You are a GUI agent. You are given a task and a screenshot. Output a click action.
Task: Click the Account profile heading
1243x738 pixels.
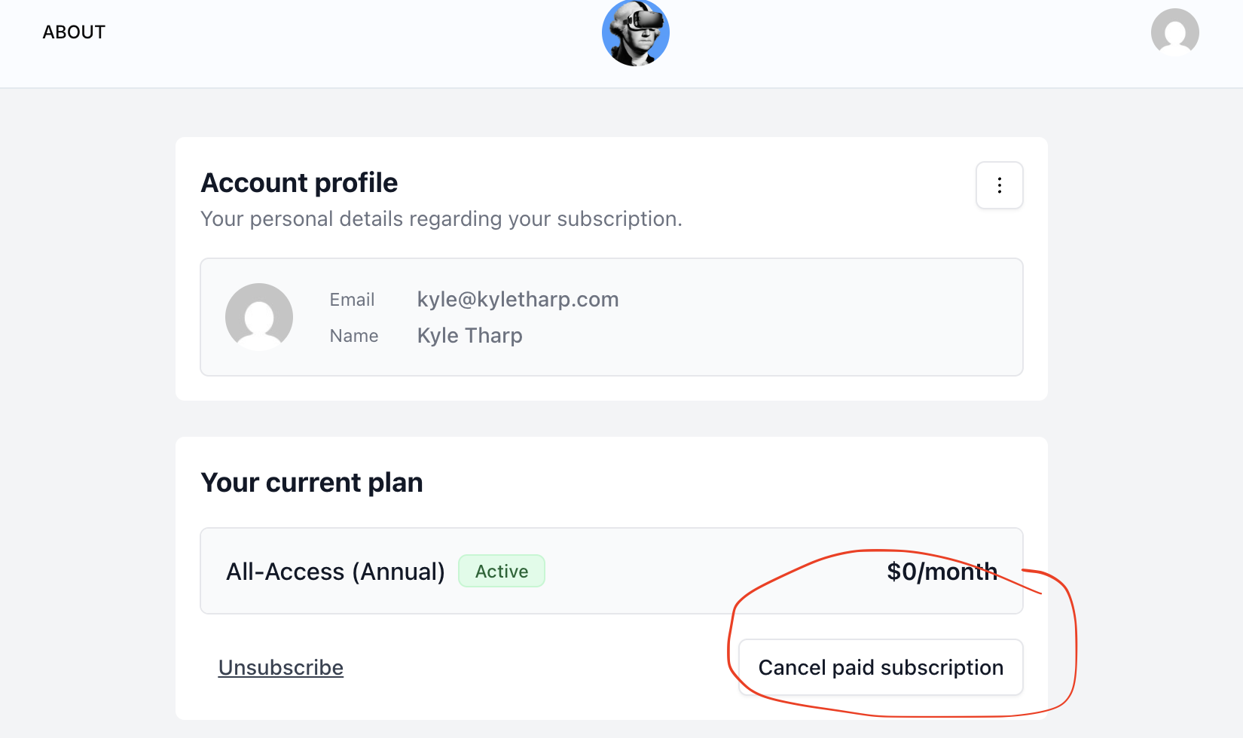pyautogui.click(x=299, y=183)
